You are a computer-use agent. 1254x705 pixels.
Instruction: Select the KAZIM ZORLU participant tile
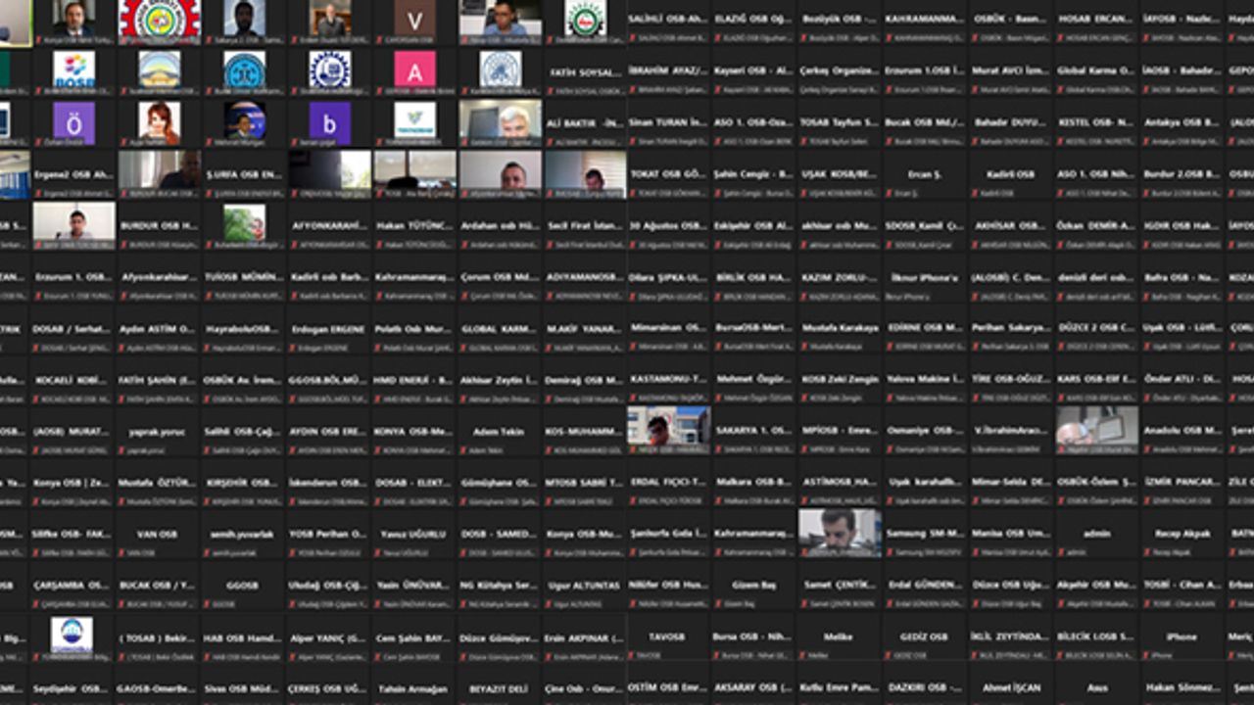coord(840,277)
